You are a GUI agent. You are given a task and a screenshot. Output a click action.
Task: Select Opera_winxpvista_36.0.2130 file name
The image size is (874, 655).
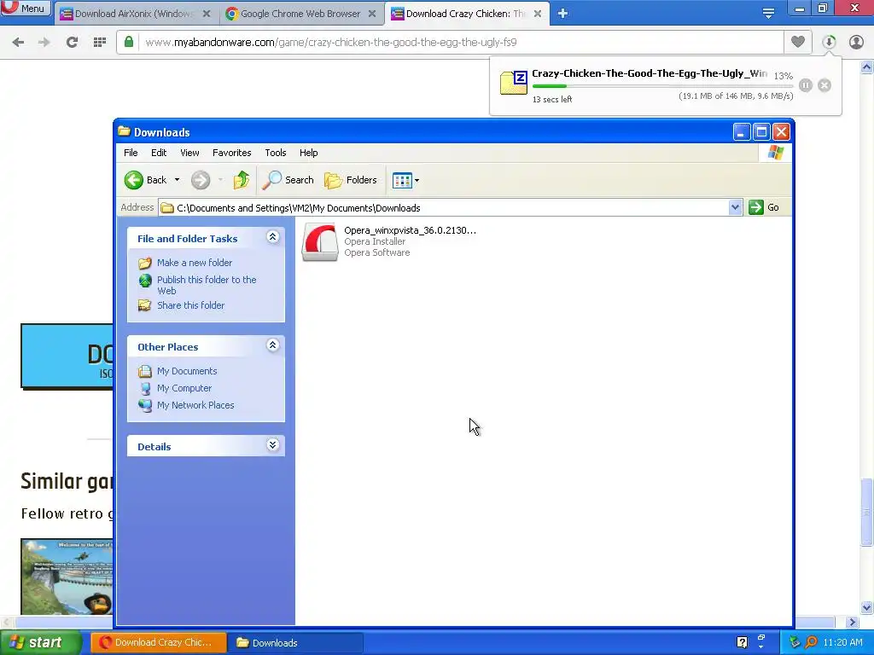[x=410, y=230]
